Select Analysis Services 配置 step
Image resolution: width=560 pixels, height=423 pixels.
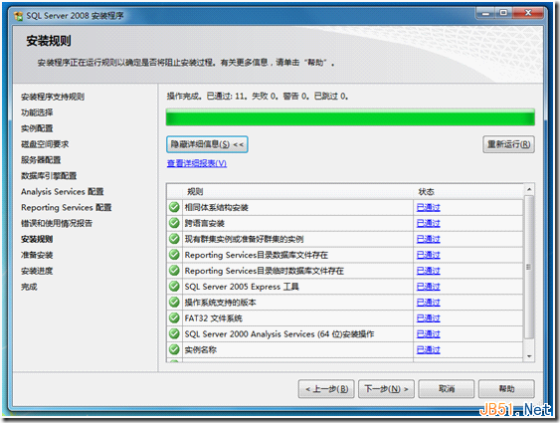pos(62,192)
